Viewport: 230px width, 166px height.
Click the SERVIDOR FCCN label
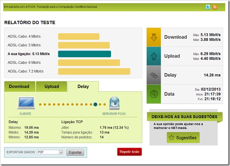click(x=114, y=114)
